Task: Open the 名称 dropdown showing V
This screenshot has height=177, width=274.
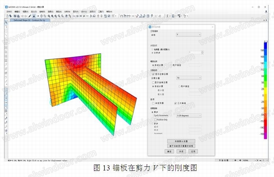Action: [x=188, y=35]
